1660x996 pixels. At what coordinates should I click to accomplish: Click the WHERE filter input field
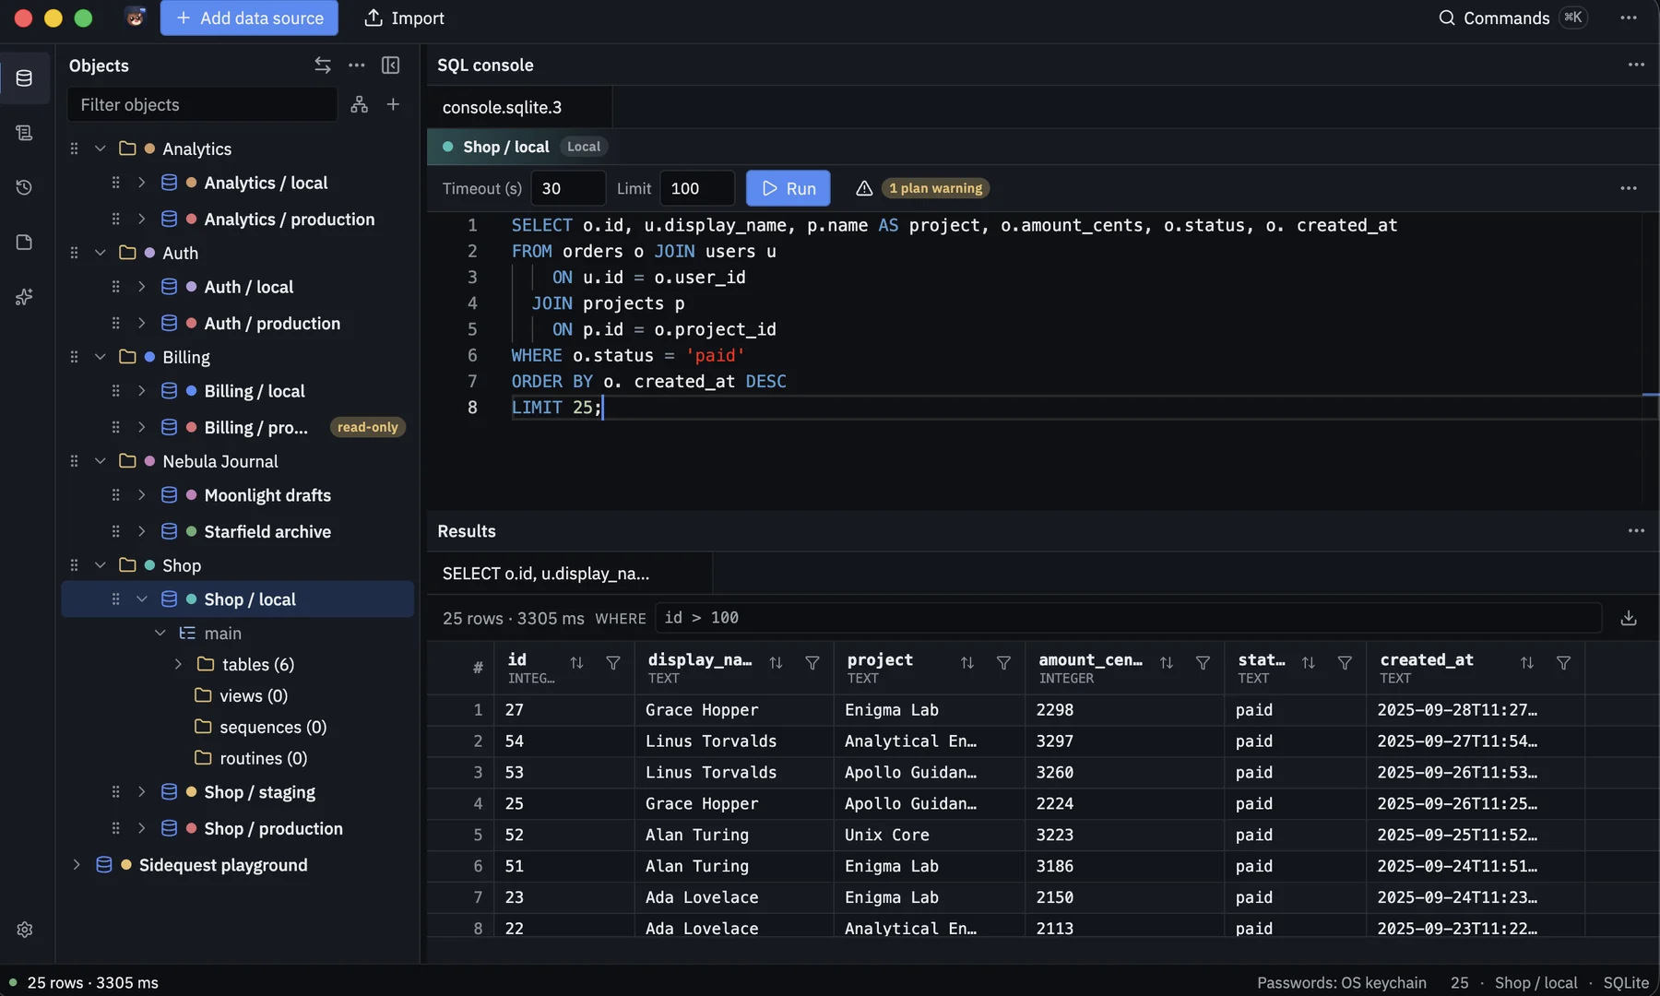pyautogui.click(x=1129, y=618)
